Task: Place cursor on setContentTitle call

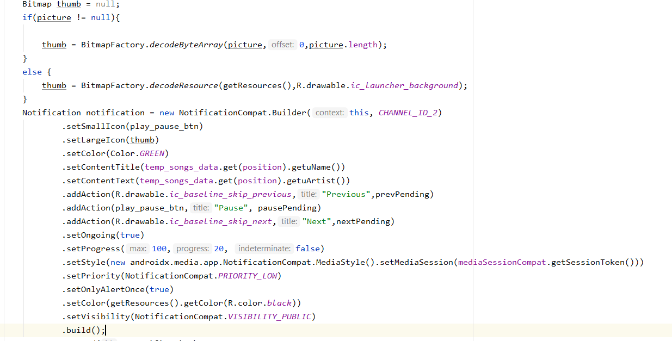Action: (x=103, y=167)
